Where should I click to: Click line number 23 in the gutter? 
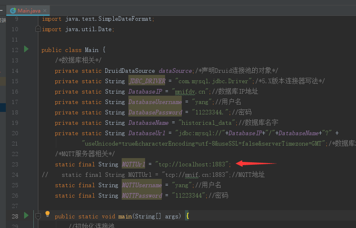[x=15, y=164]
